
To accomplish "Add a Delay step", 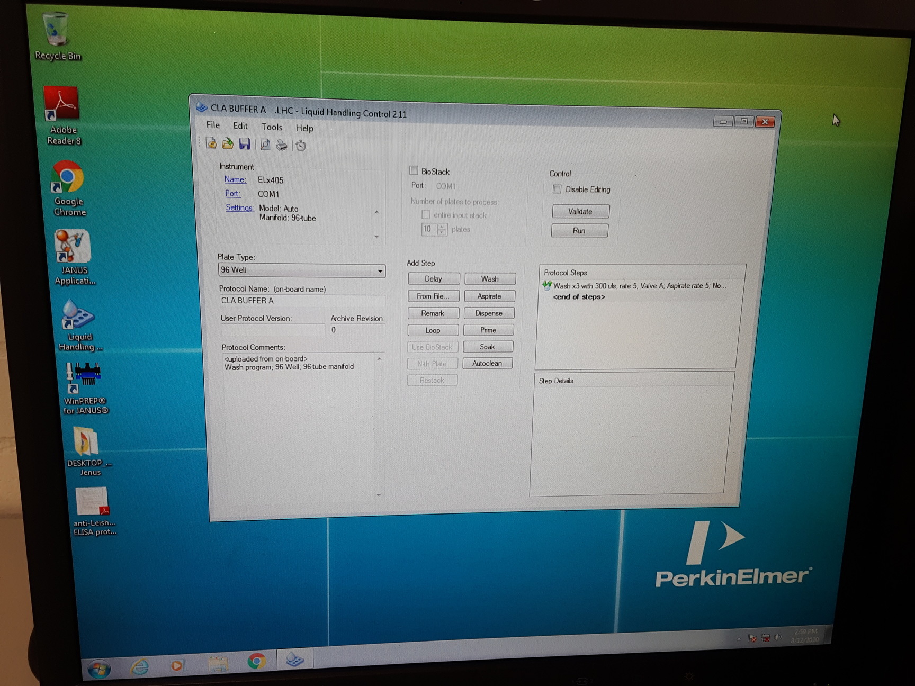I will 433,279.
